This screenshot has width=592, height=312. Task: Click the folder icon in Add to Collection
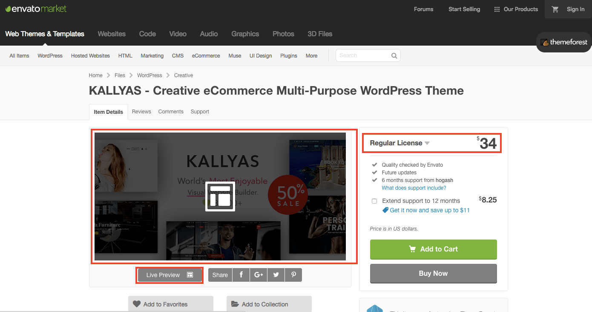(235, 304)
